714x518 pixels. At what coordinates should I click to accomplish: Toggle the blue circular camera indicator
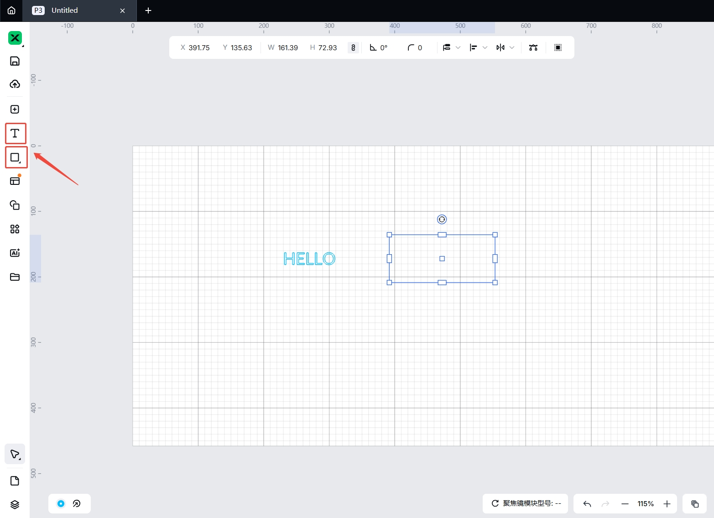(61, 503)
